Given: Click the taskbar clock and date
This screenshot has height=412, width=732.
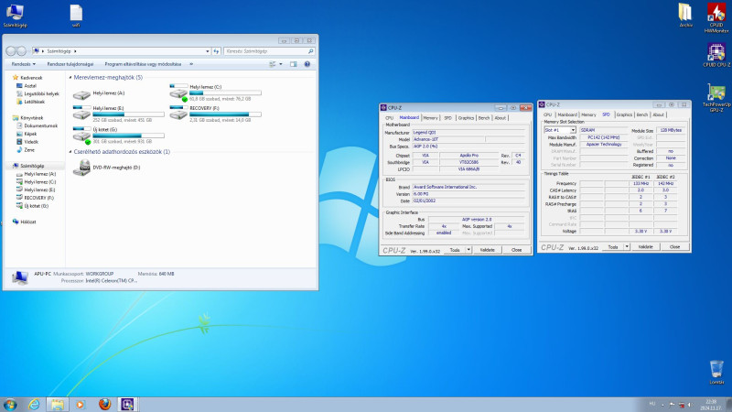Looking at the screenshot, I should pos(711,405).
